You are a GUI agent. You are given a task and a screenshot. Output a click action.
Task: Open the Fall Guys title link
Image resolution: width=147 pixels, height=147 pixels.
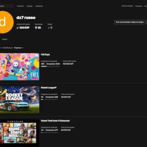45,54
